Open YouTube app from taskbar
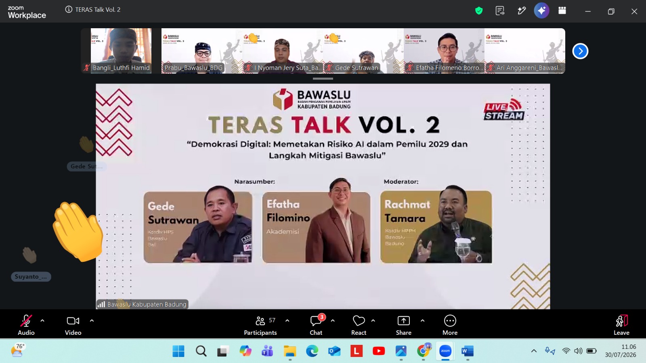Image resolution: width=646 pixels, height=363 pixels. point(379,351)
